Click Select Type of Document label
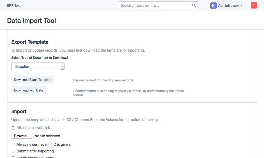 pos(39,58)
